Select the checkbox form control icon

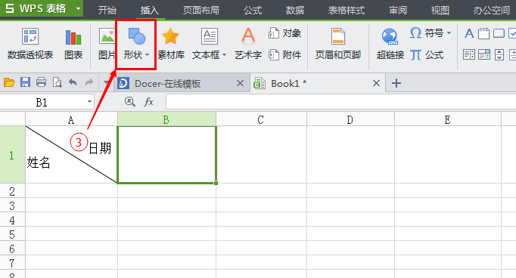[512, 33]
